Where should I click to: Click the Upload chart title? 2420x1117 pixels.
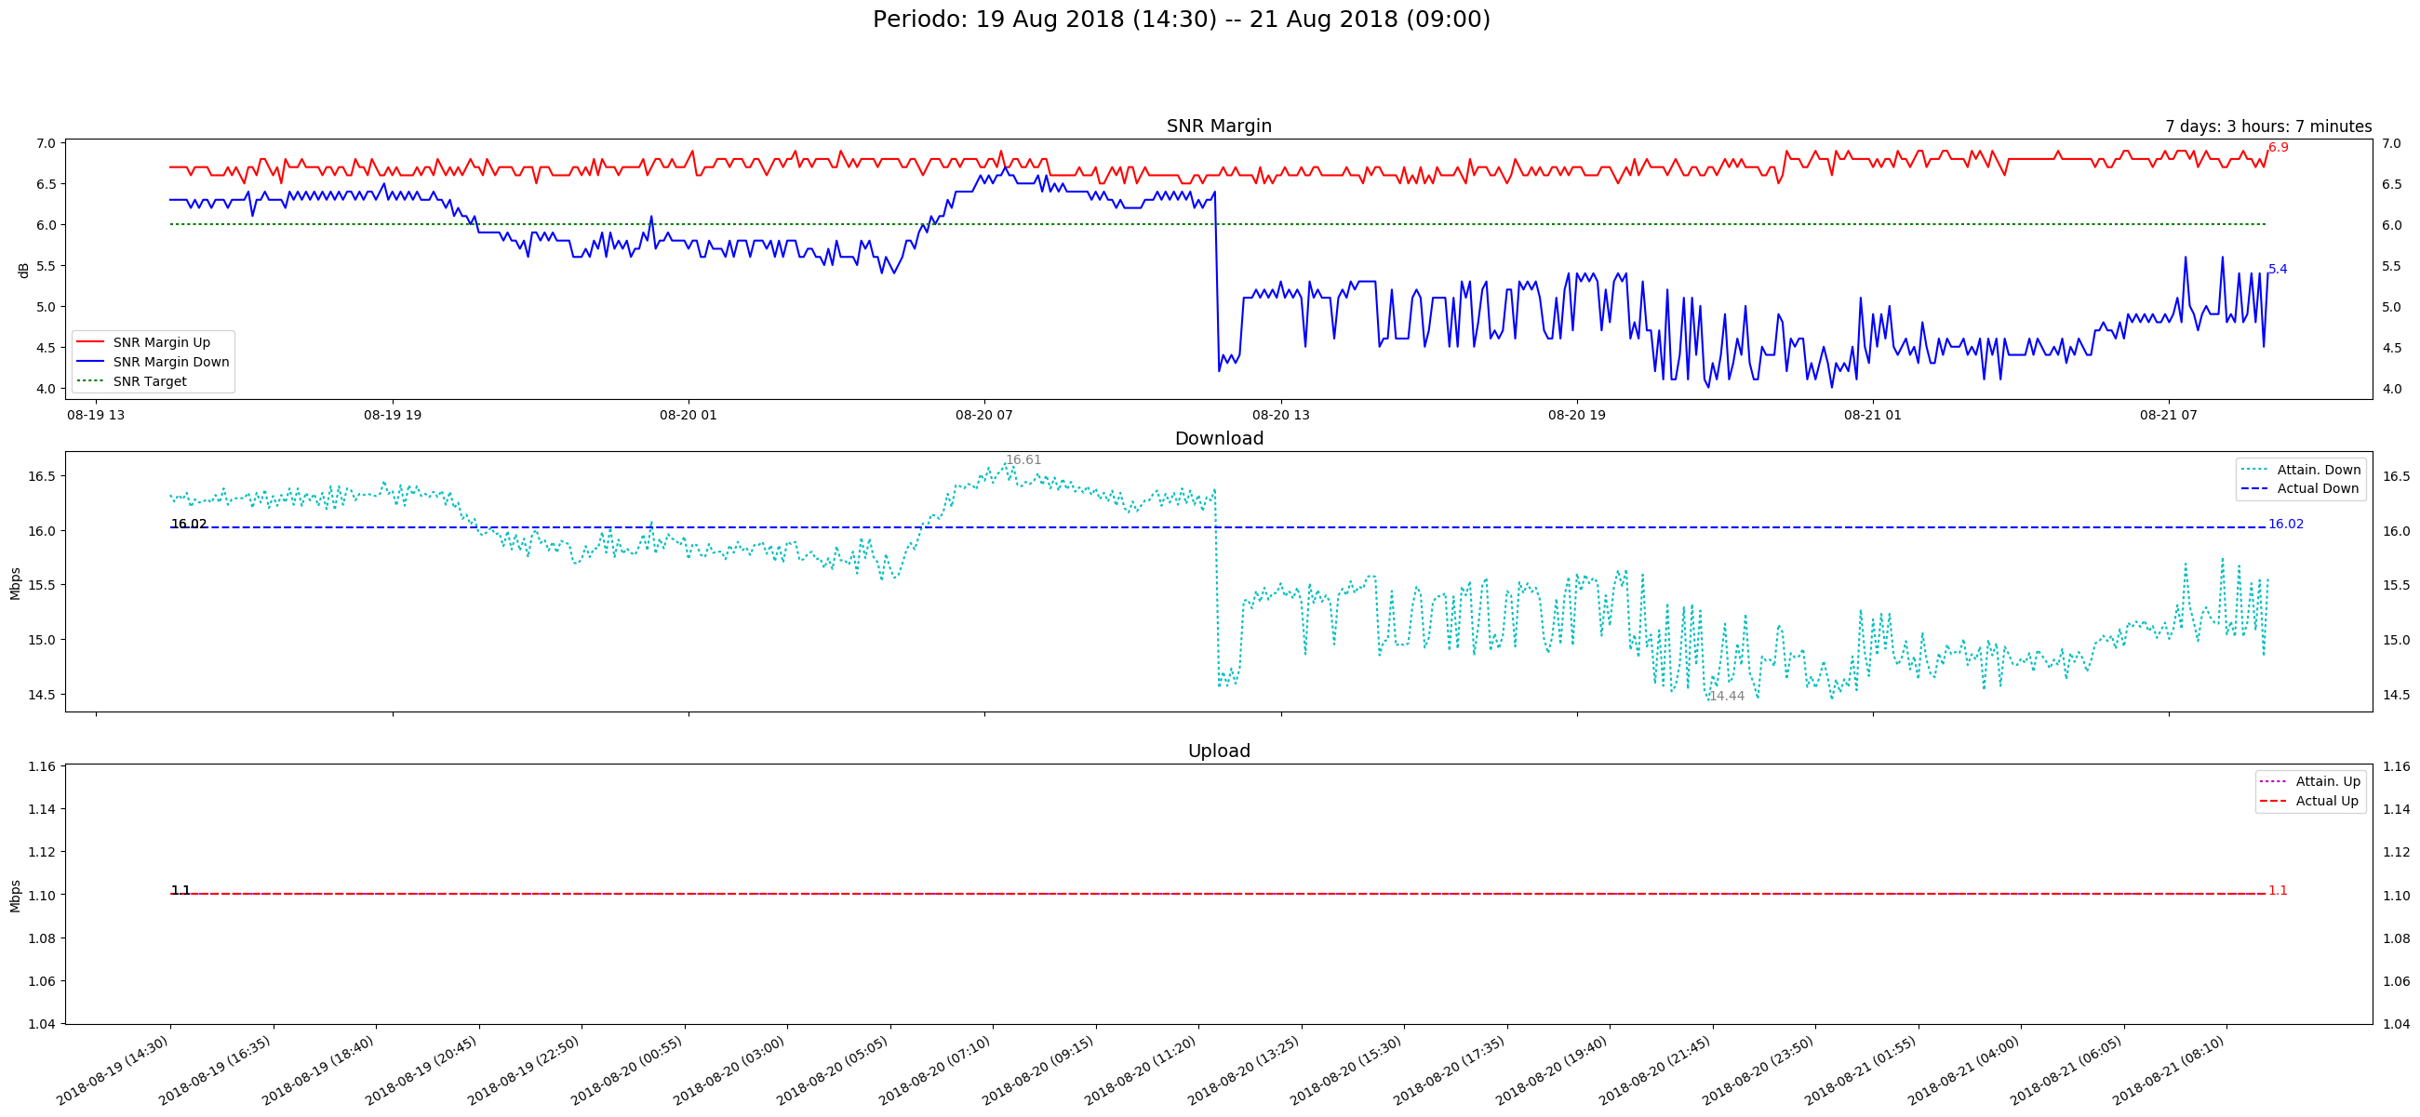(1219, 751)
